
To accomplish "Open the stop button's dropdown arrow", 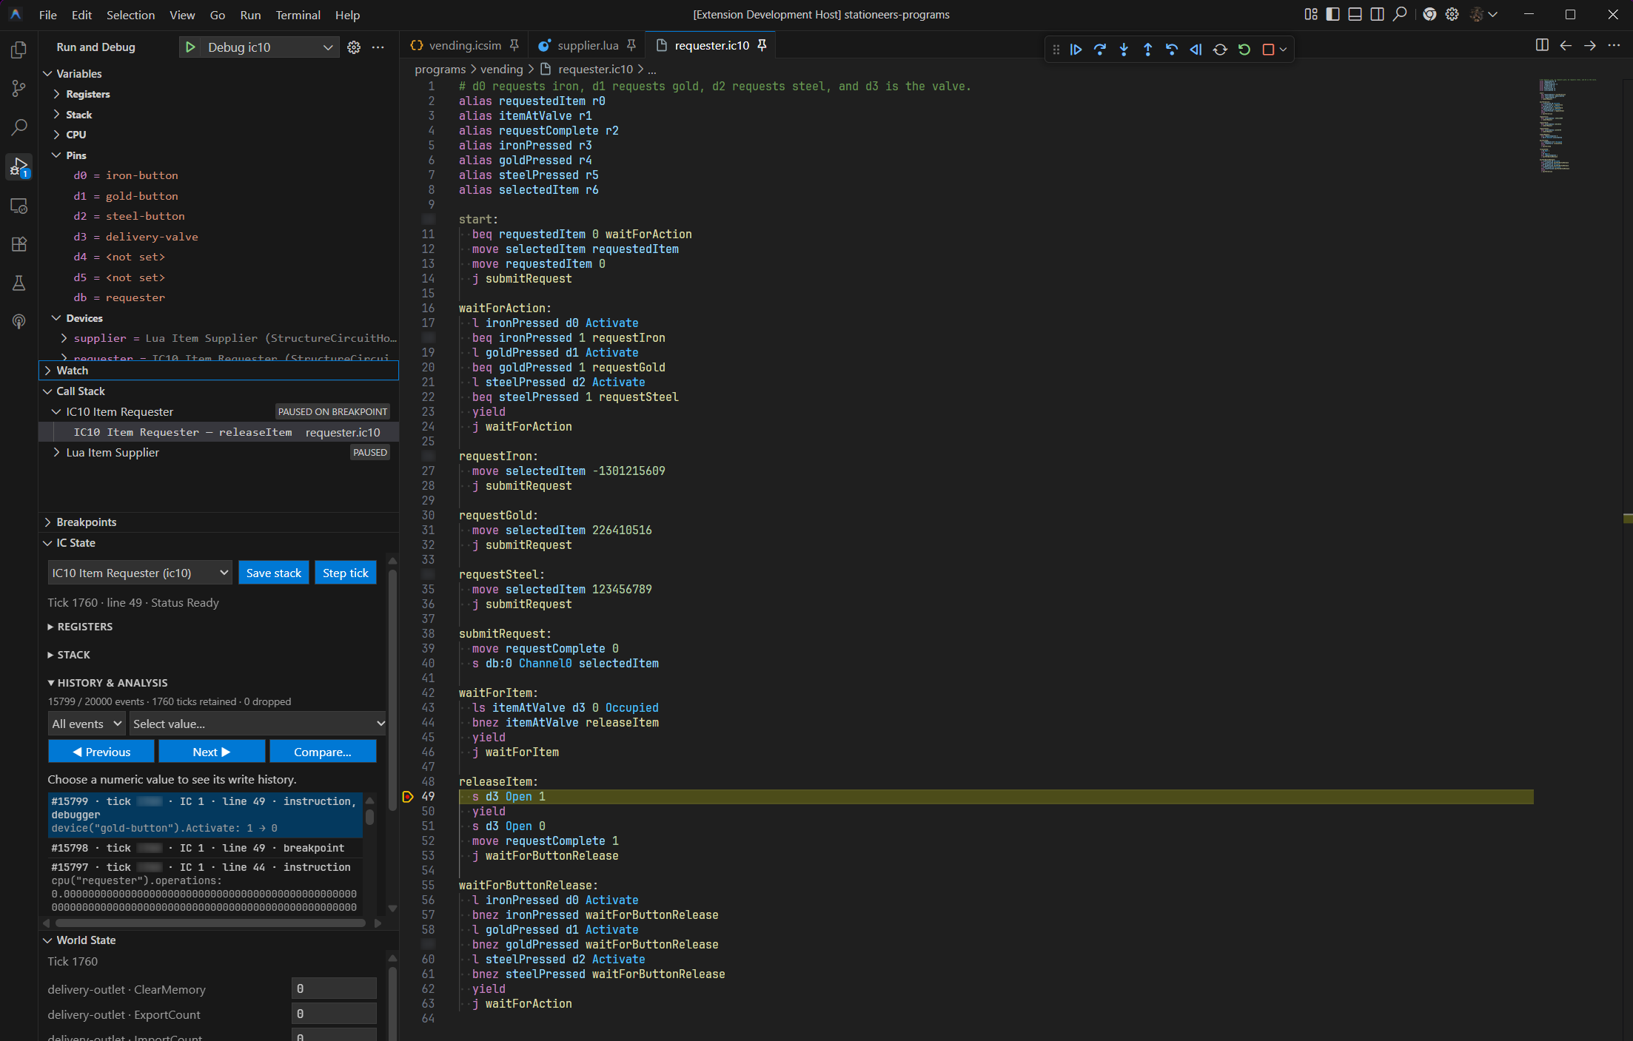I will tap(1284, 50).
